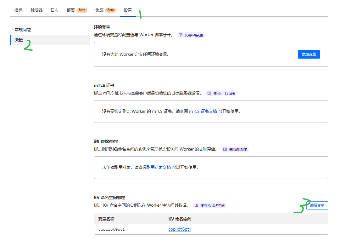Open the 触发器 tab

(36, 10)
